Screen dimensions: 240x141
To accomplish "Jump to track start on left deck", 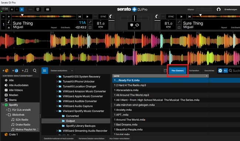I will (x=80, y=17).
